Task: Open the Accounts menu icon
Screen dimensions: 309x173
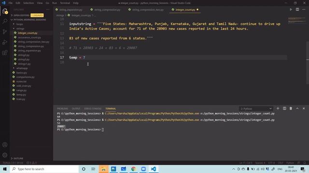Action: click(x=5, y=145)
